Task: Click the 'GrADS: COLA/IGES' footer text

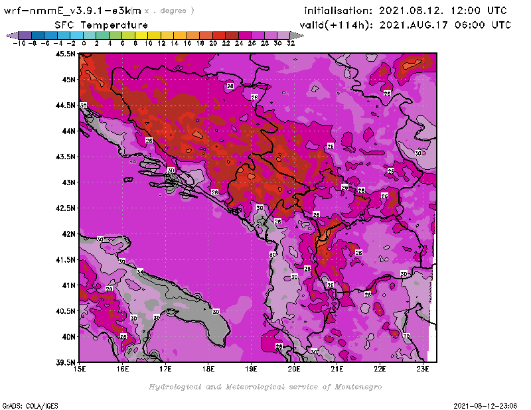Action: 30,406
